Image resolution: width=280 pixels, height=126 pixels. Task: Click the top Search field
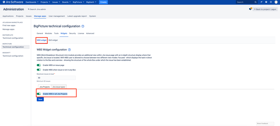[247, 2]
